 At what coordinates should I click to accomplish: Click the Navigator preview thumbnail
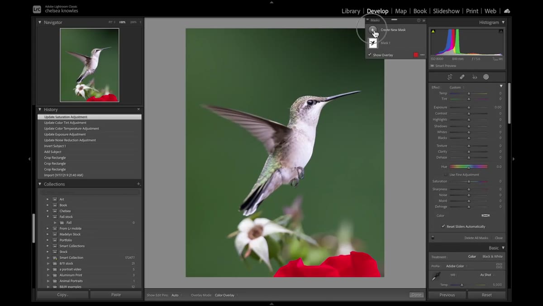click(x=90, y=65)
